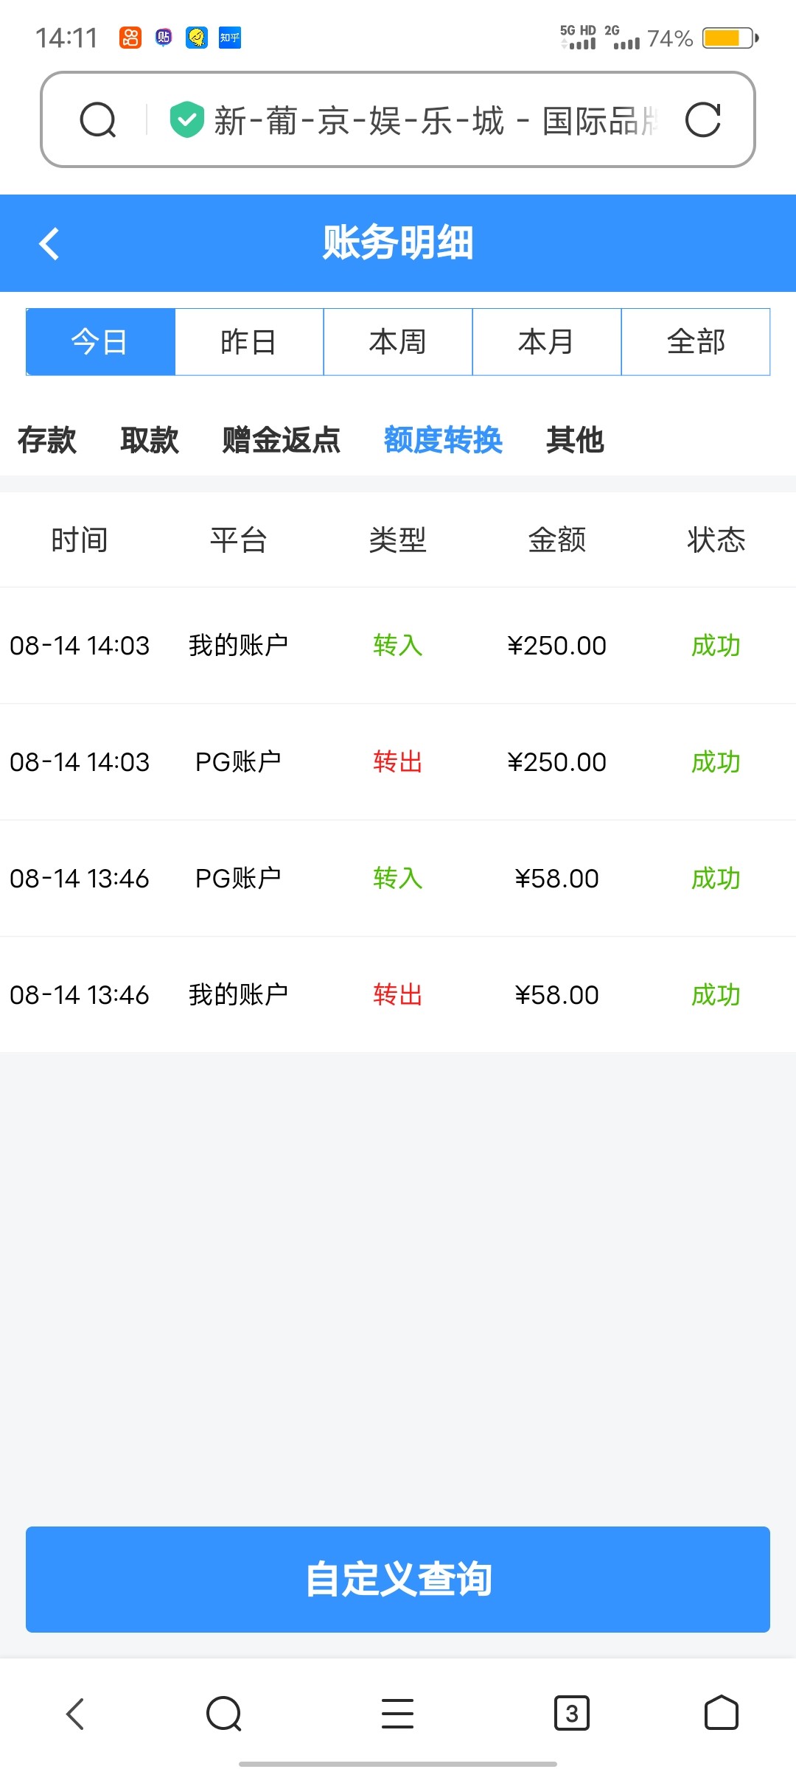Open the tab switcher showing 3 tabs
Image resolution: width=796 pixels, height=1769 pixels.
(571, 1713)
